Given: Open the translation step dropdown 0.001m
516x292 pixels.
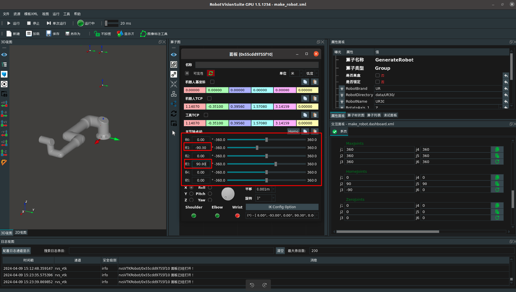Looking at the screenshot, I should point(265,189).
